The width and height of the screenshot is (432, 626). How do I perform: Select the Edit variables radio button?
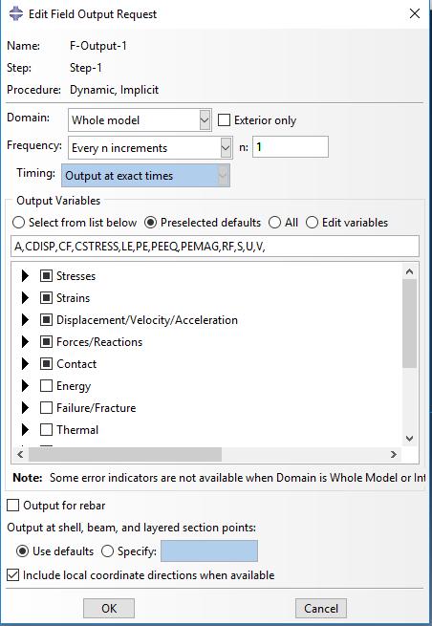pos(312,223)
